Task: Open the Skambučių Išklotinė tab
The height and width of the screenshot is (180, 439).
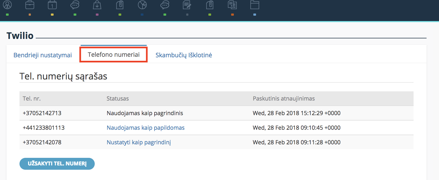Action: (x=184, y=55)
